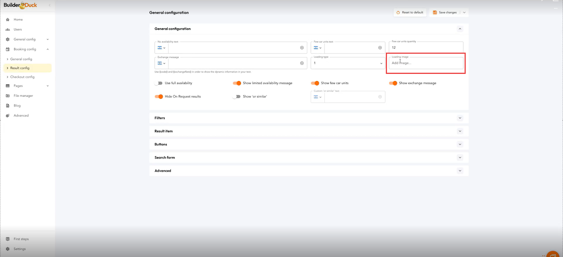Image resolution: width=563 pixels, height=257 pixels.
Task: Click the Blog icon in sidebar
Action: pos(8,106)
